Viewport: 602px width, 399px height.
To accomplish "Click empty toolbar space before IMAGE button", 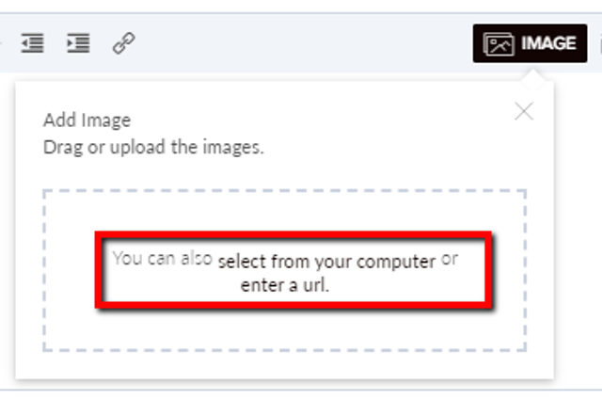I will 303,43.
